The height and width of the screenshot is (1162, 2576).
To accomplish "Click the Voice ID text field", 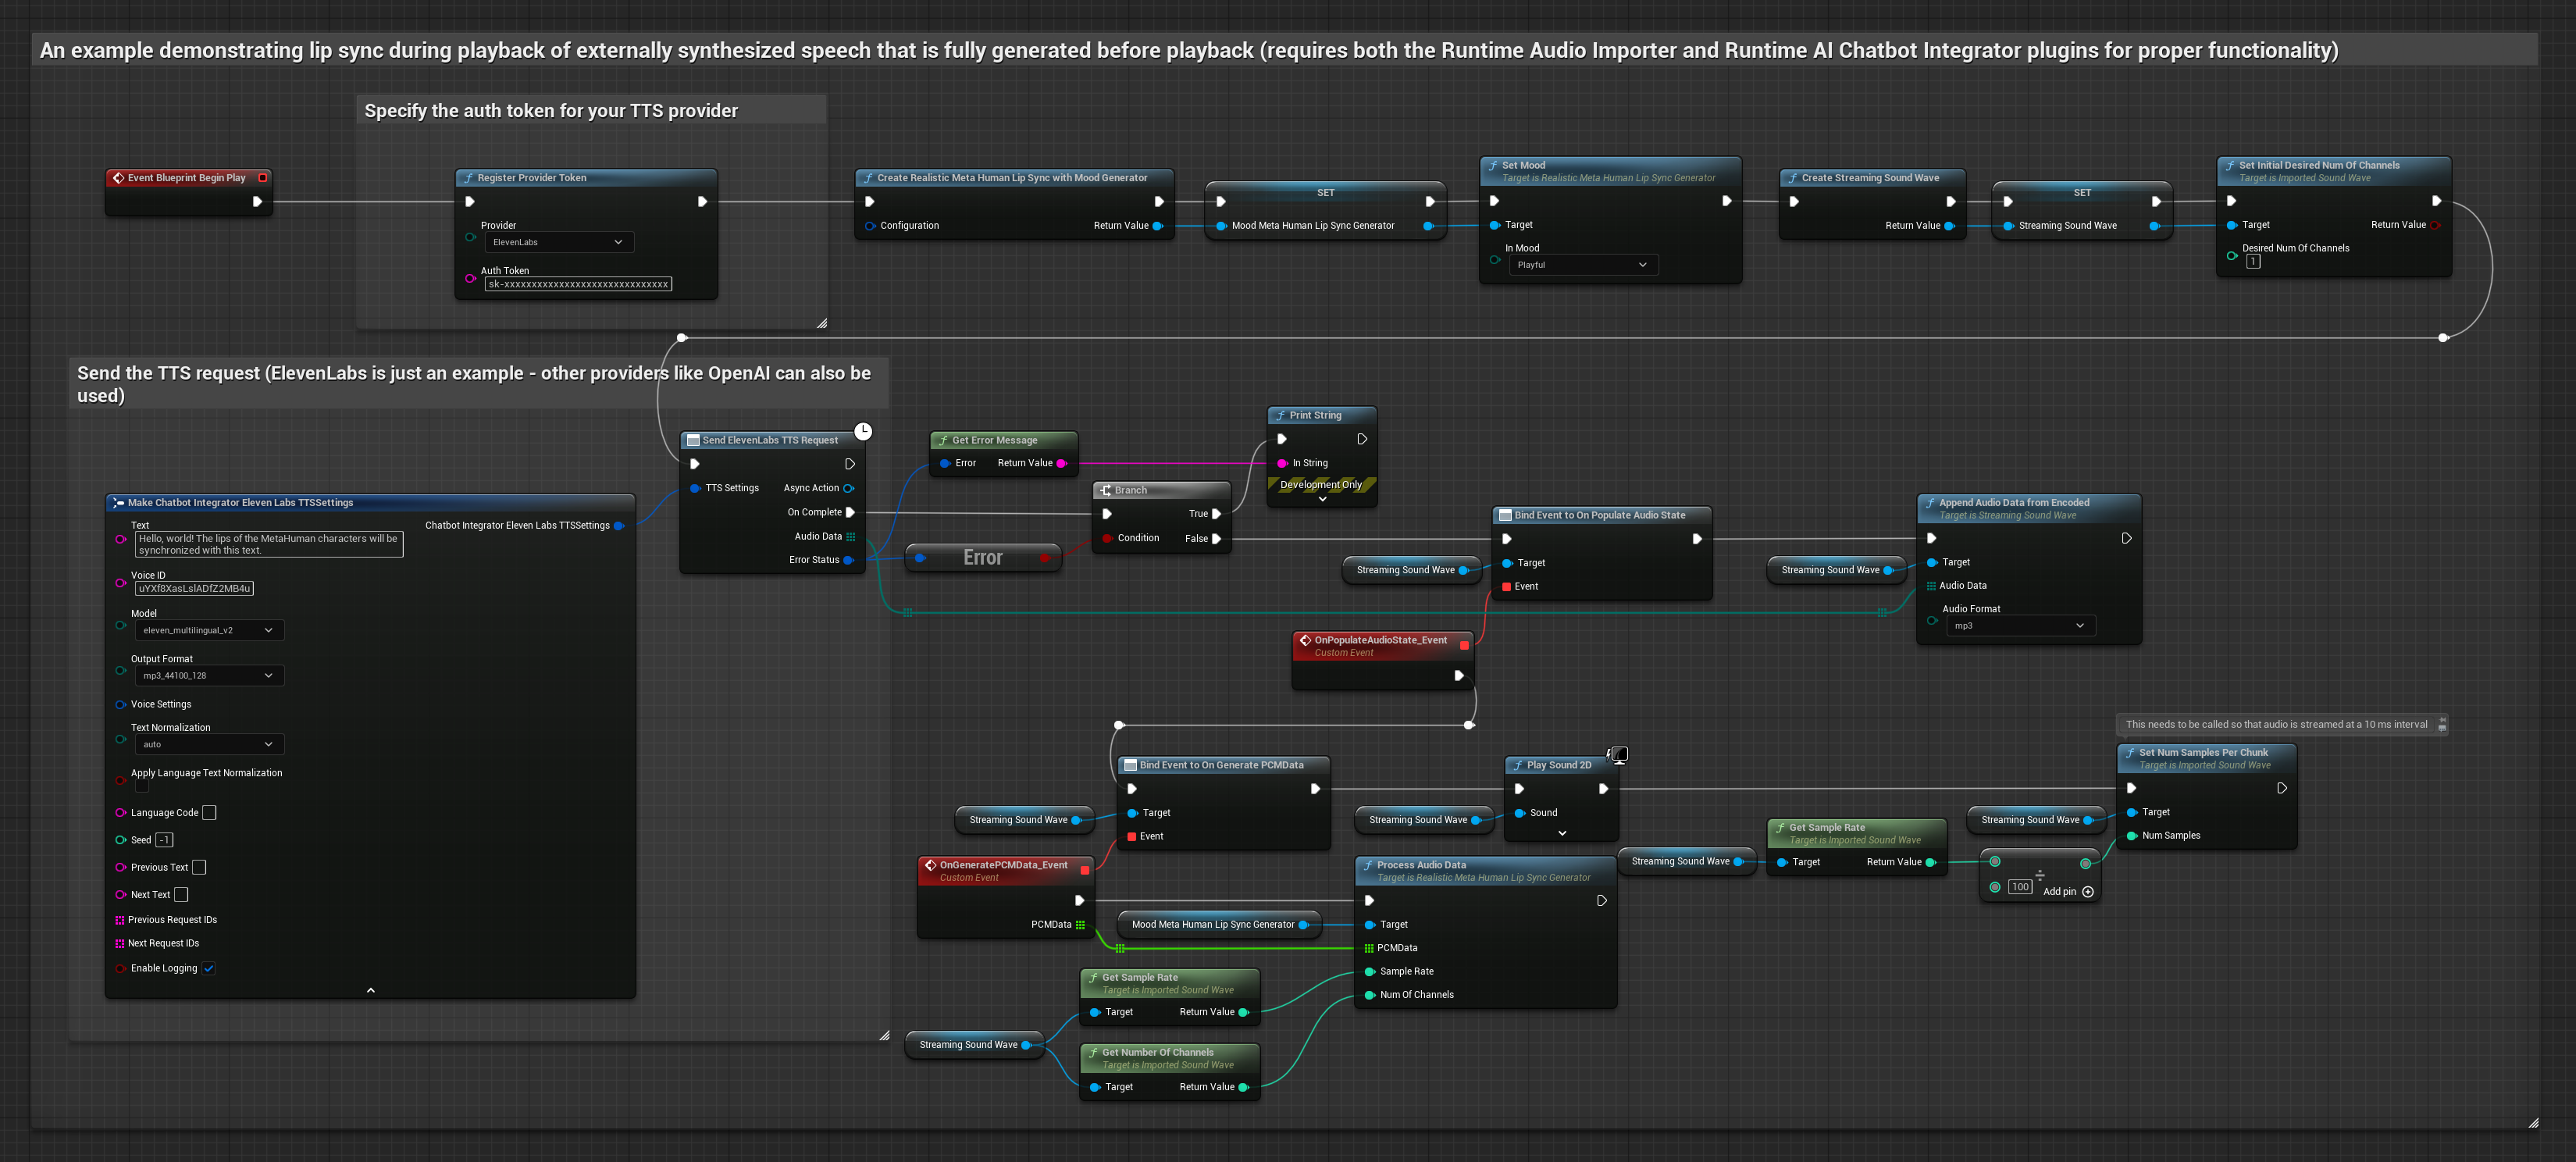I will pyautogui.click(x=194, y=589).
